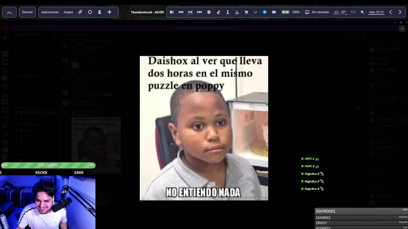Click the left chevron arrow in top bar
This screenshot has height=229, width=408.
pos(390,12)
